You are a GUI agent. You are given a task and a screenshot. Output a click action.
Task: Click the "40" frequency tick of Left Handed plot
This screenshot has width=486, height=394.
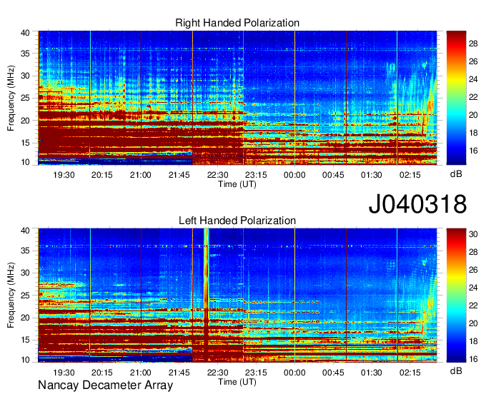(x=25, y=231)
